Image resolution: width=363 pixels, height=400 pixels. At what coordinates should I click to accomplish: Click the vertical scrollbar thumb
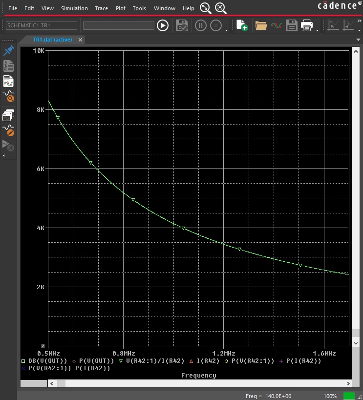tap(356, 333)
